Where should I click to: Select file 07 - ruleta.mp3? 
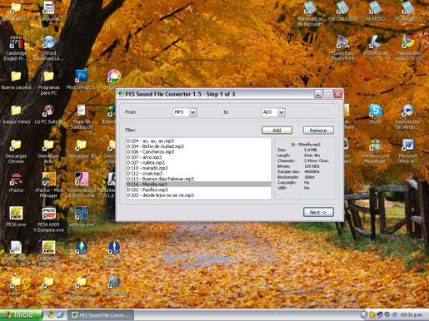click(x=198, y=162)
